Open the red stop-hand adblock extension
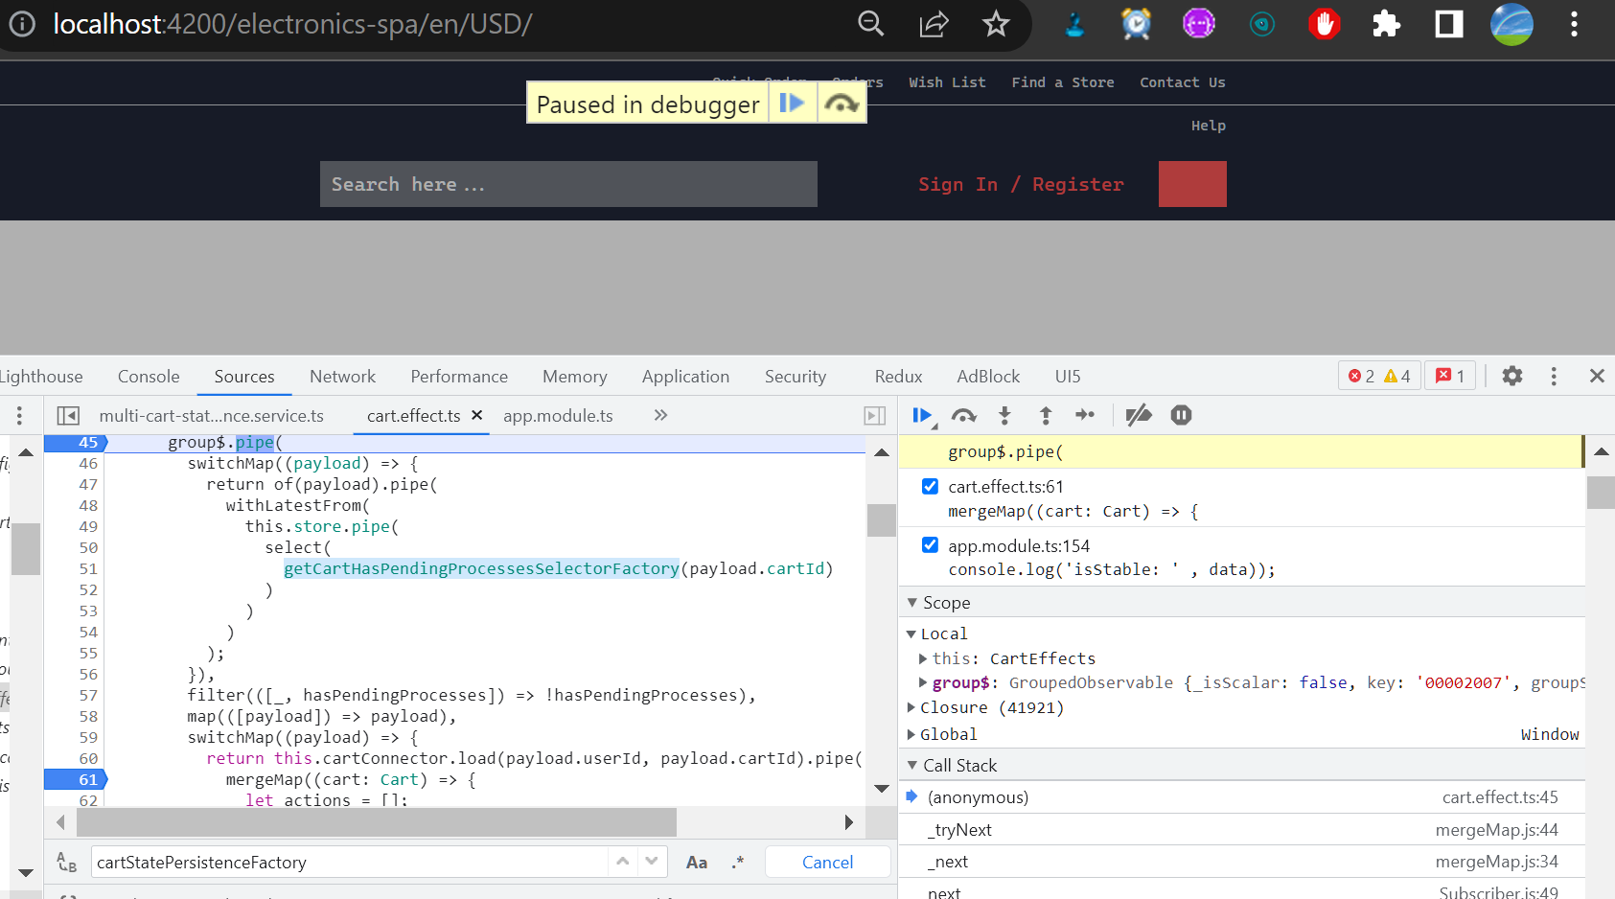Viewport: 1615px width, 899px height. click(1325, 23)
